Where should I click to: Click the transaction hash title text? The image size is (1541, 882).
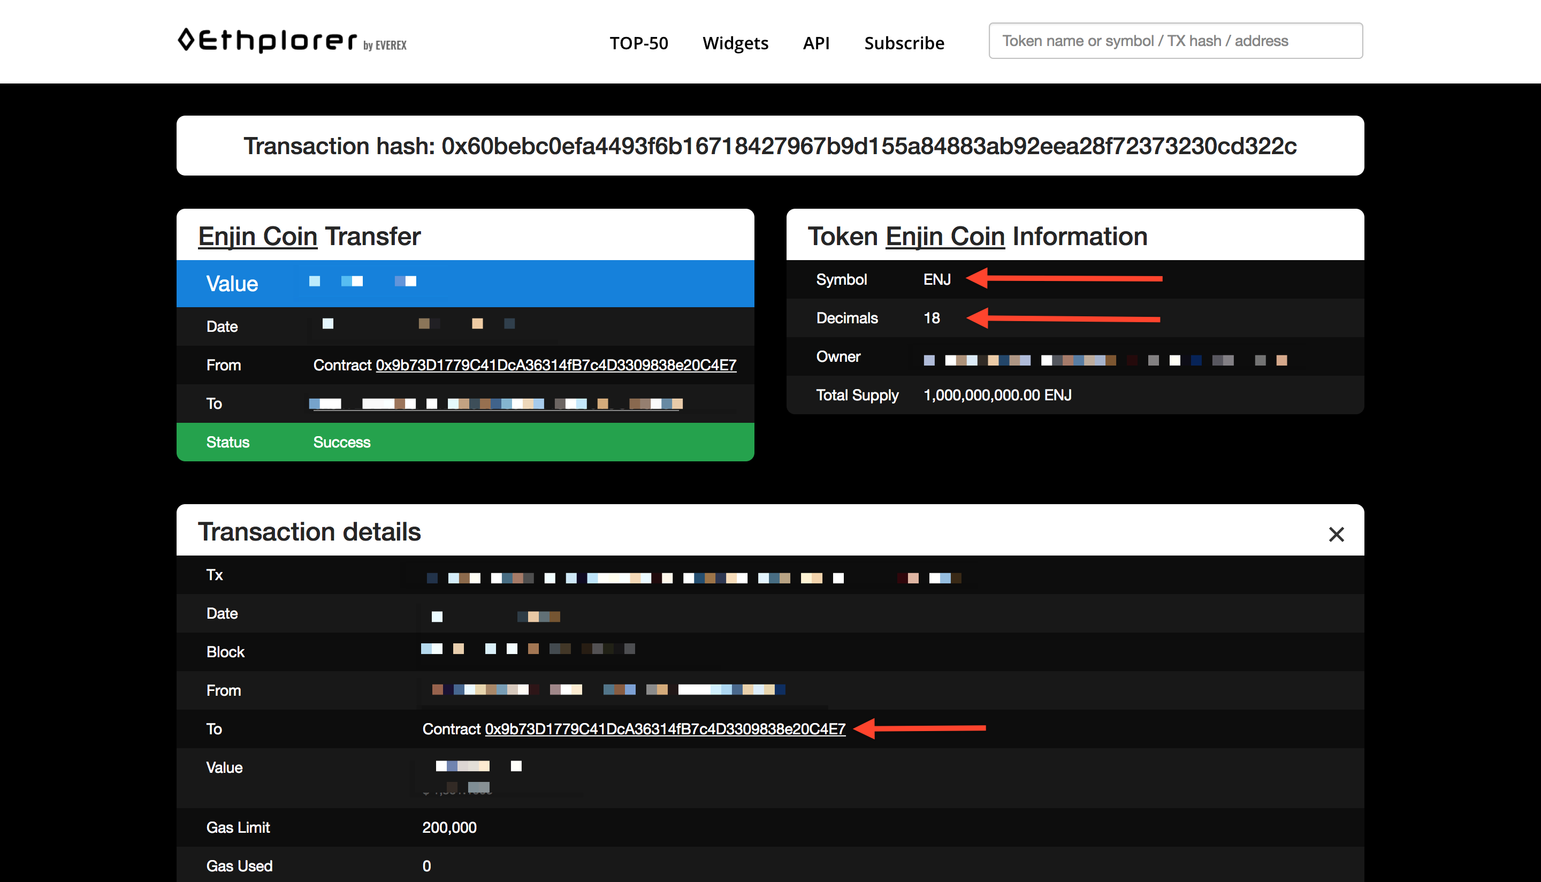coord(770,146)
